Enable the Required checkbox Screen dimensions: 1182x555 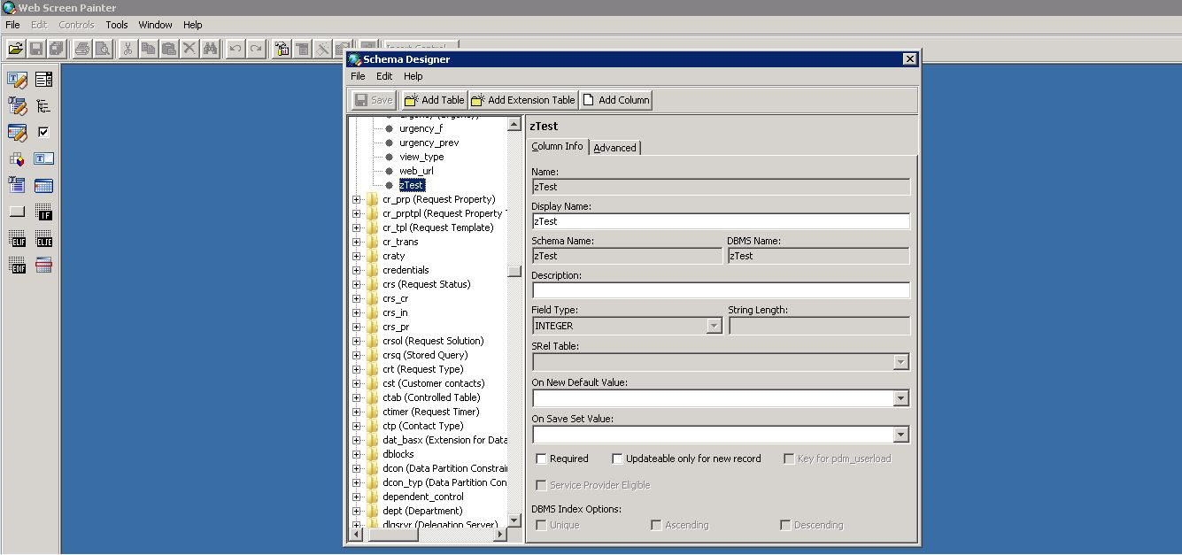coord(542,459)
